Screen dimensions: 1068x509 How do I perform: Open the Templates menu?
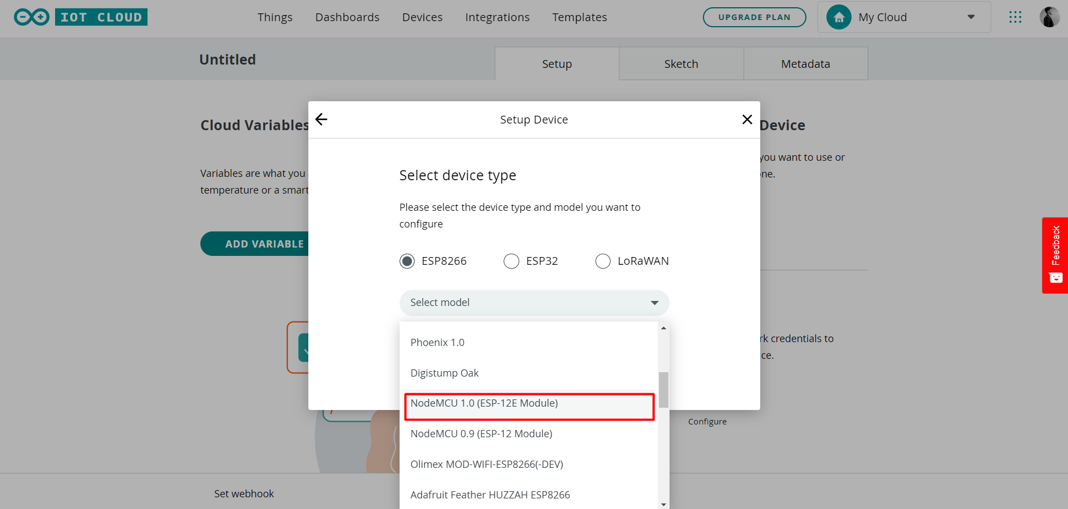(x=579, y=17)
